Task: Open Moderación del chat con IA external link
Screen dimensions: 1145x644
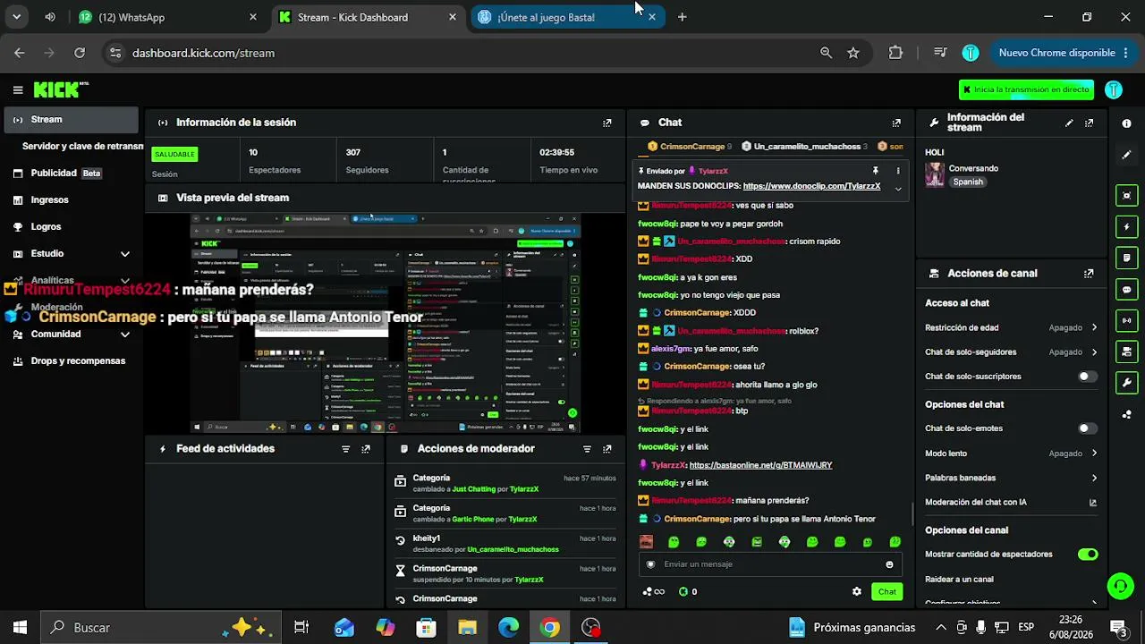Action: click(x=1093, y=503)
